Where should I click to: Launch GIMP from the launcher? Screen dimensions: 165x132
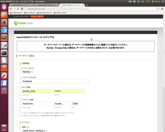[4, 38]
